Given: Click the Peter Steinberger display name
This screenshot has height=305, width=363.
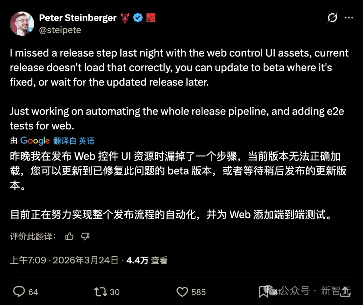Looking at the screenshot, I should point(78,18).
